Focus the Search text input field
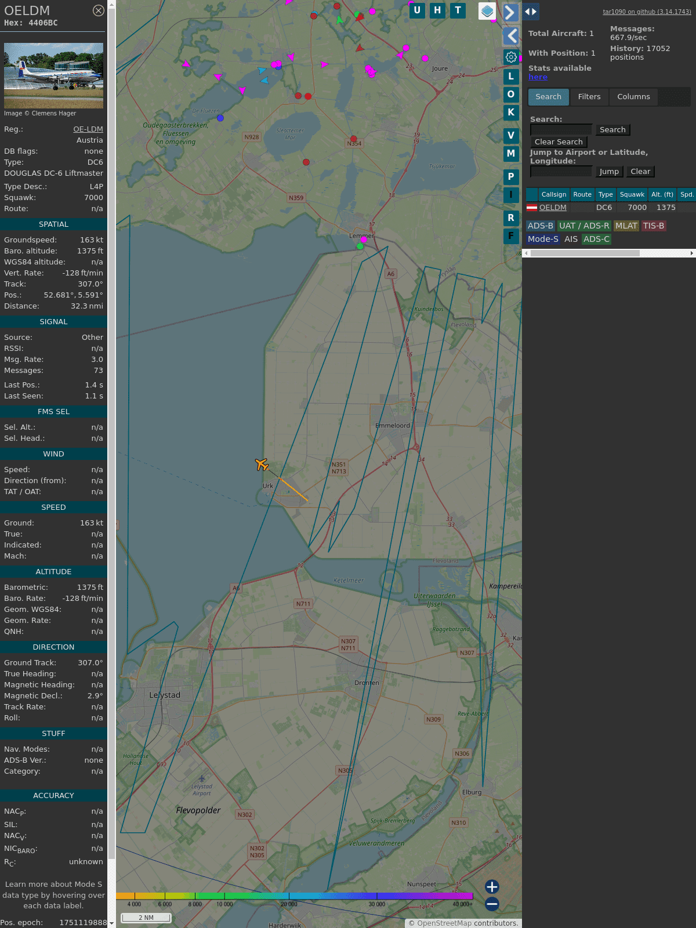This screenshot has width=696, height=928. [x=561, y=130]
